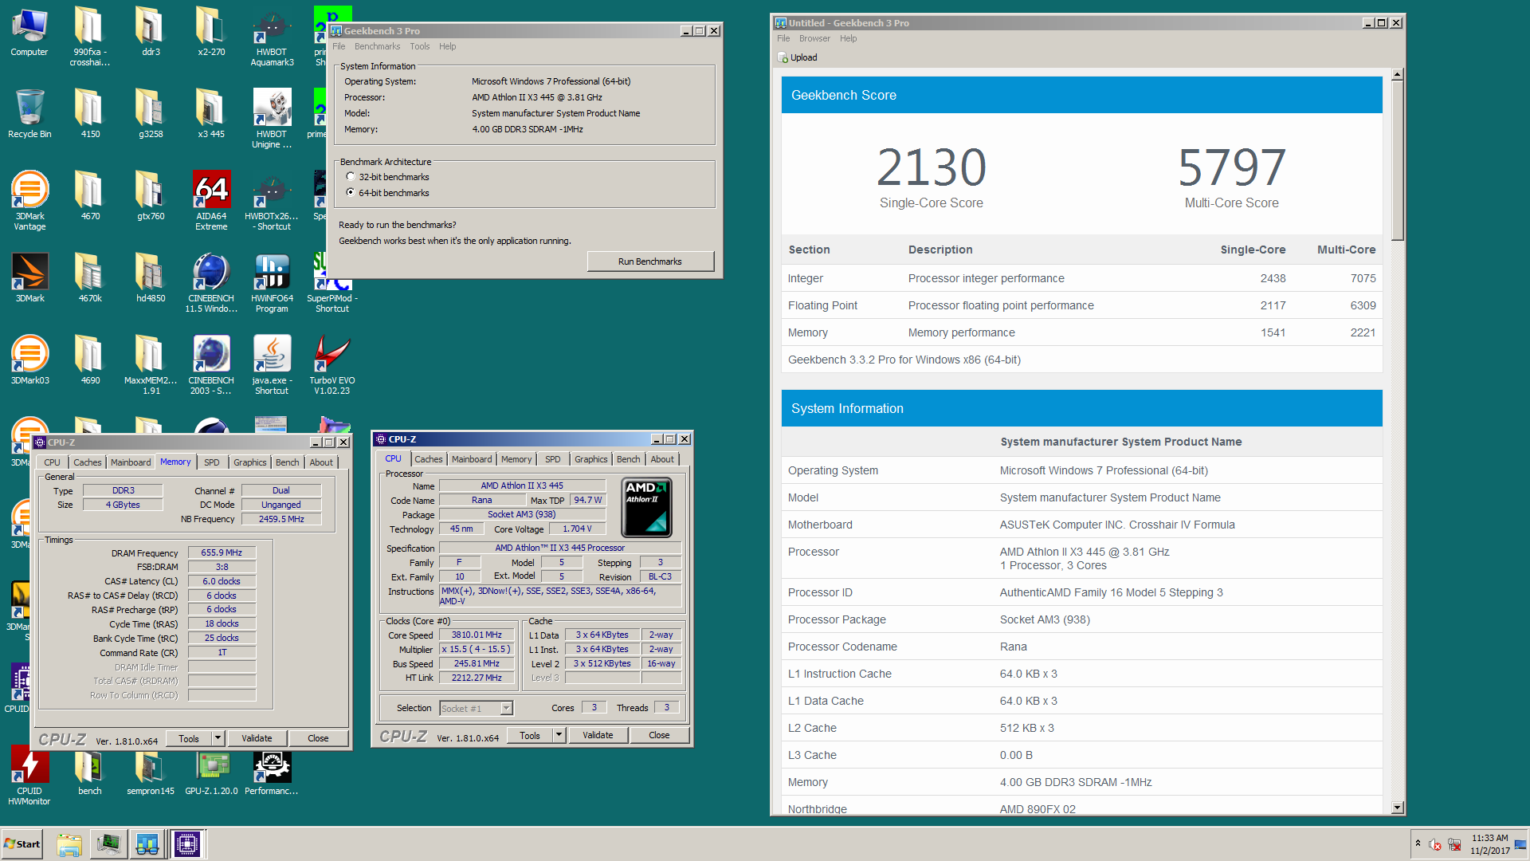Click Run Benchmarks button

(x=650, y=261)
